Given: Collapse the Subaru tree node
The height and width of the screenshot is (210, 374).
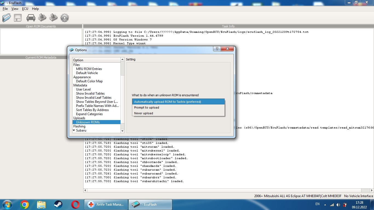Looking at the screenshot, I should pyautogui.click(x=74, y=130).
